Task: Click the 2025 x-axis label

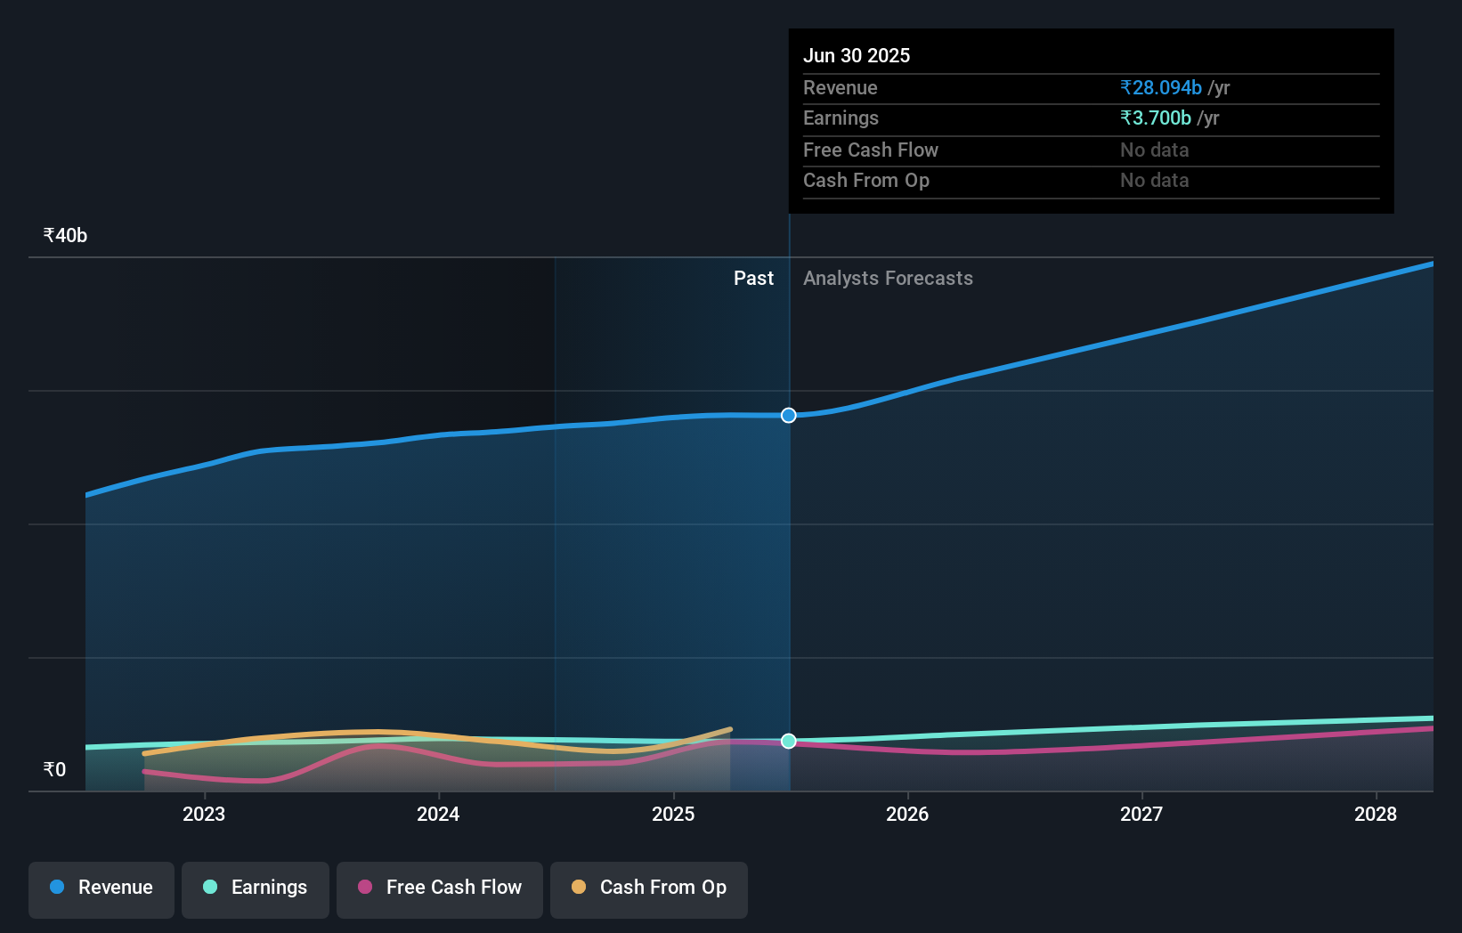Action: (x=673, y=814)
